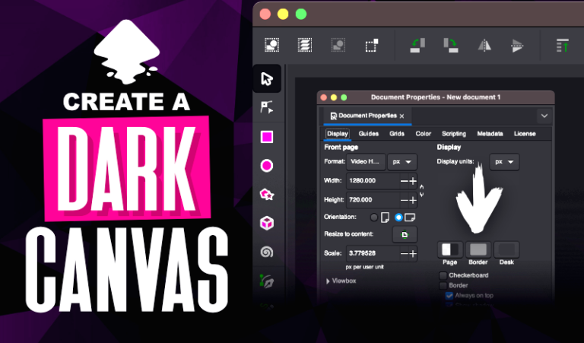584x343 pixels.
Task: Rotate selection 90 degrees counter-clockwise
Action: [x=417, y=45]
